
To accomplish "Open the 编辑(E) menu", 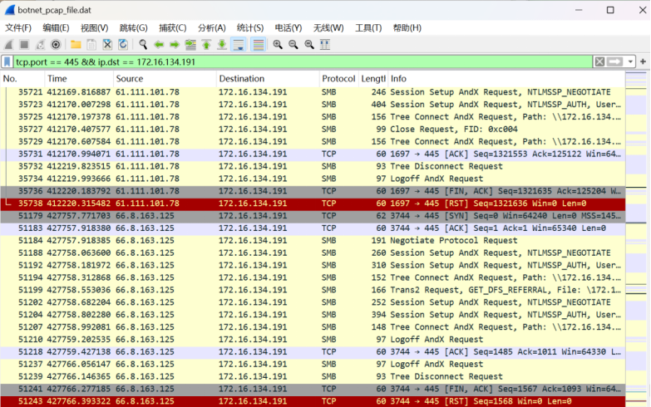I will [x=56, y=27].
